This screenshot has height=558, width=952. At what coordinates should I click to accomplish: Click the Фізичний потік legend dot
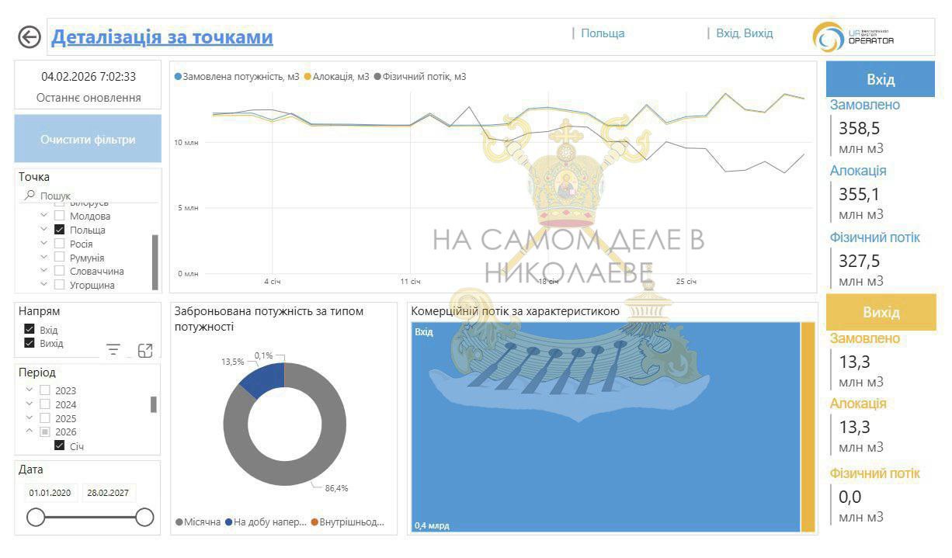(x=378, y=77)
